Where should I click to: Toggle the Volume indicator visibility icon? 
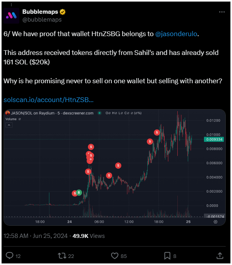[x=20, y=119]
